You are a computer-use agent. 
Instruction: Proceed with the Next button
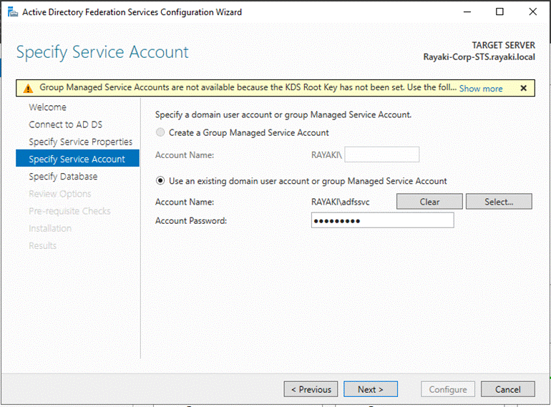point(371,389)
